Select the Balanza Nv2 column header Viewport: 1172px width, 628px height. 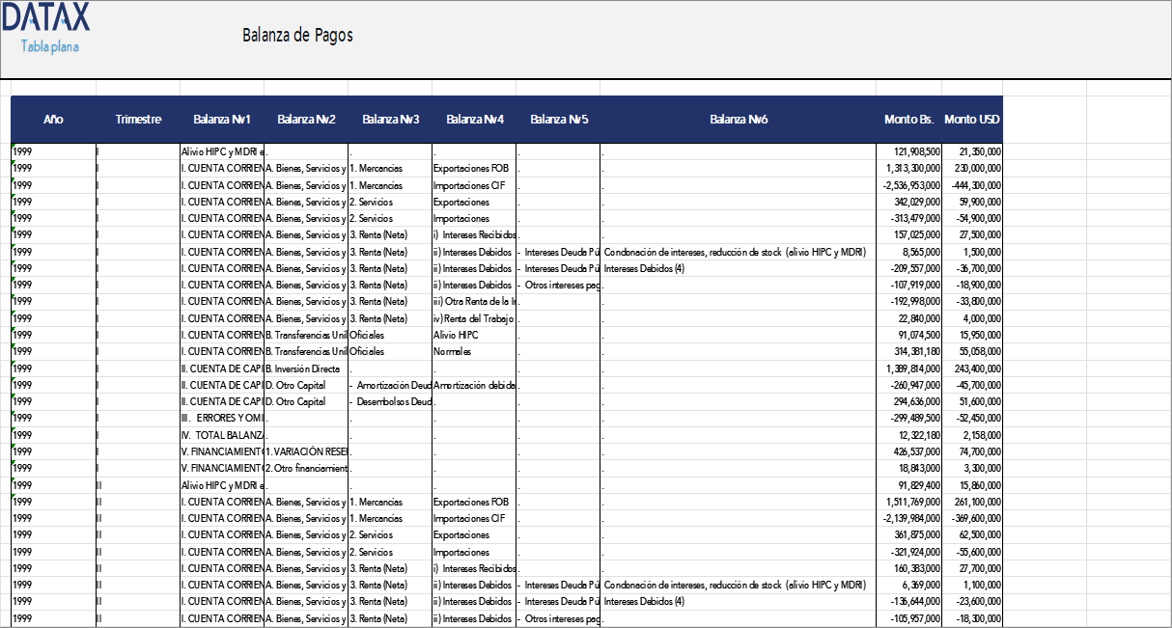pyautogui.click(x=306, y=120)
